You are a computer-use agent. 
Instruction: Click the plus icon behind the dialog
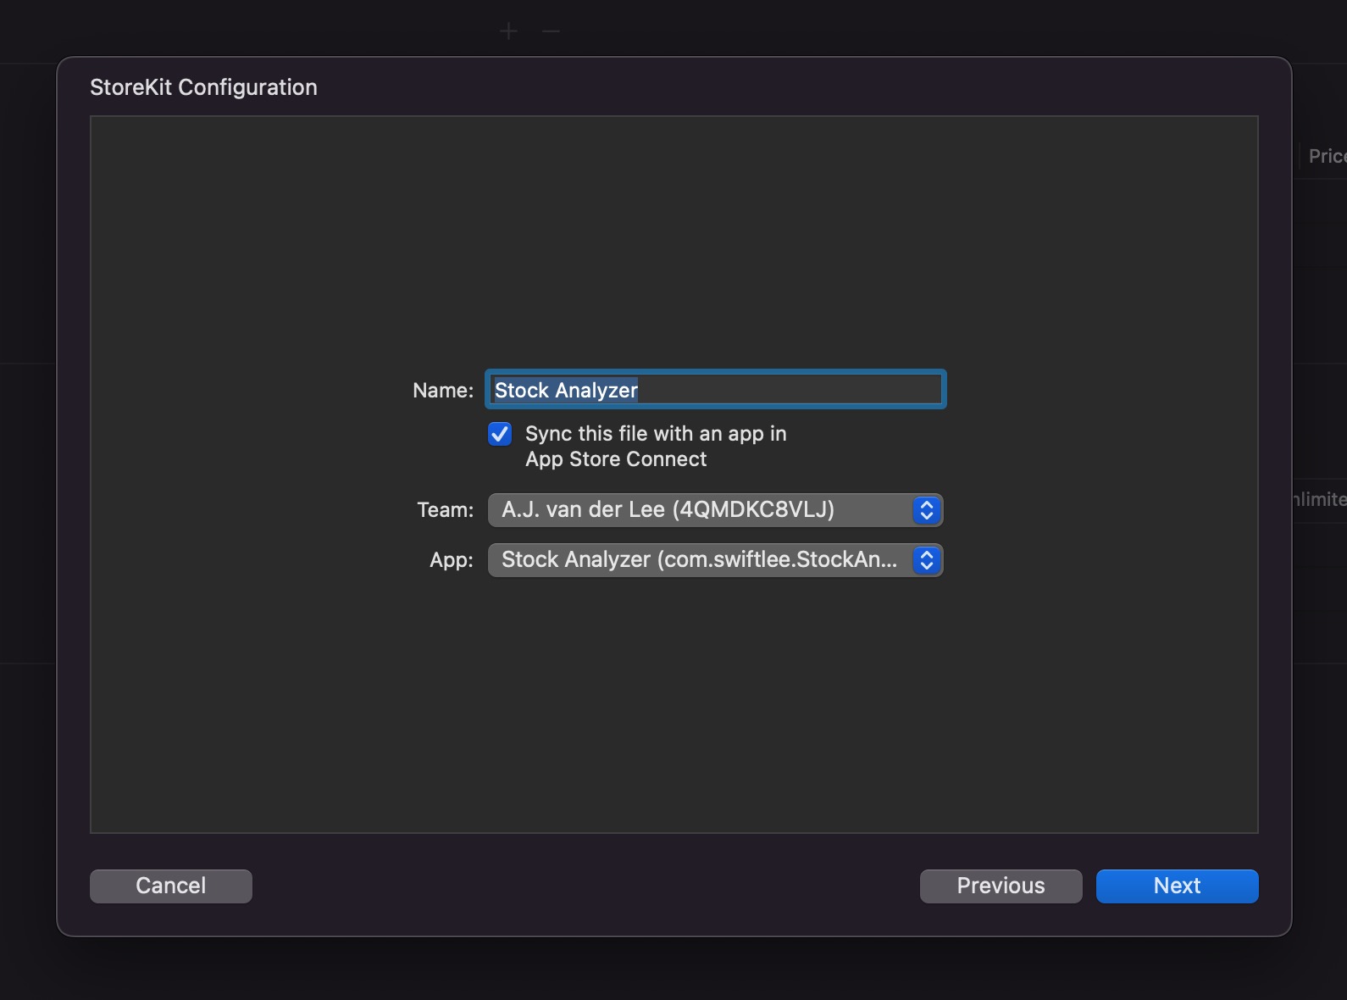click(508, 31)
